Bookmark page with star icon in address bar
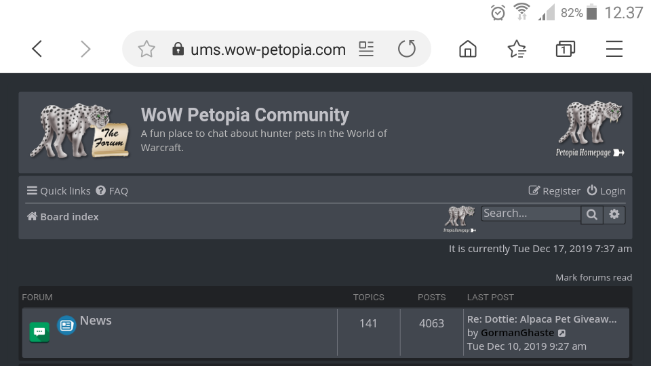The width and height of the screenshot is (651, 366). coord(146,49)
